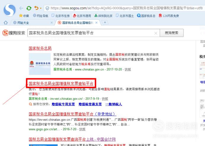
Task: Search suggested term 一般纳税人
Action: pos(114,104)
